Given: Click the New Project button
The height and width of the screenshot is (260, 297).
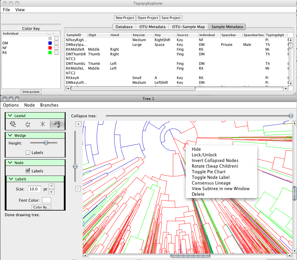Looking at the screenshot, I should (125, 18).
